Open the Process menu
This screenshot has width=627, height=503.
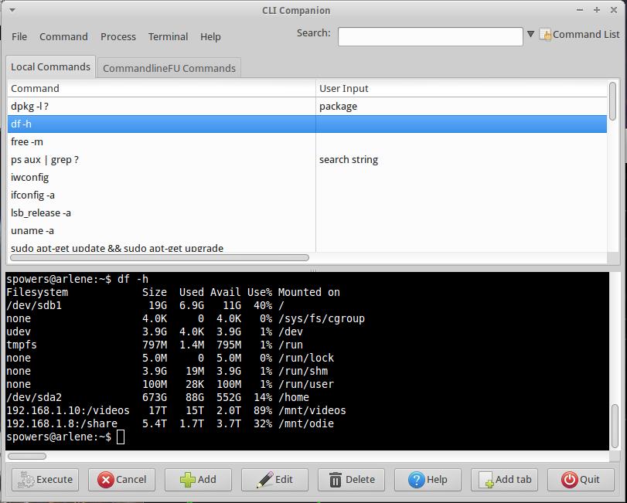tap(118, 36)
